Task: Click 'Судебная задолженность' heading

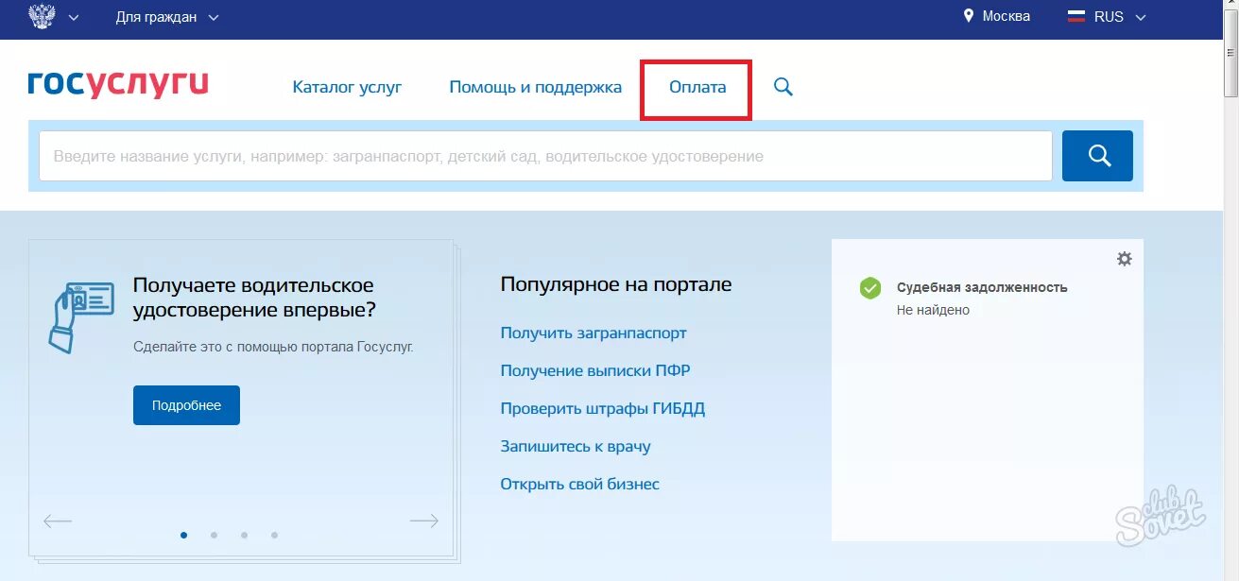Action: click(982, 287)
